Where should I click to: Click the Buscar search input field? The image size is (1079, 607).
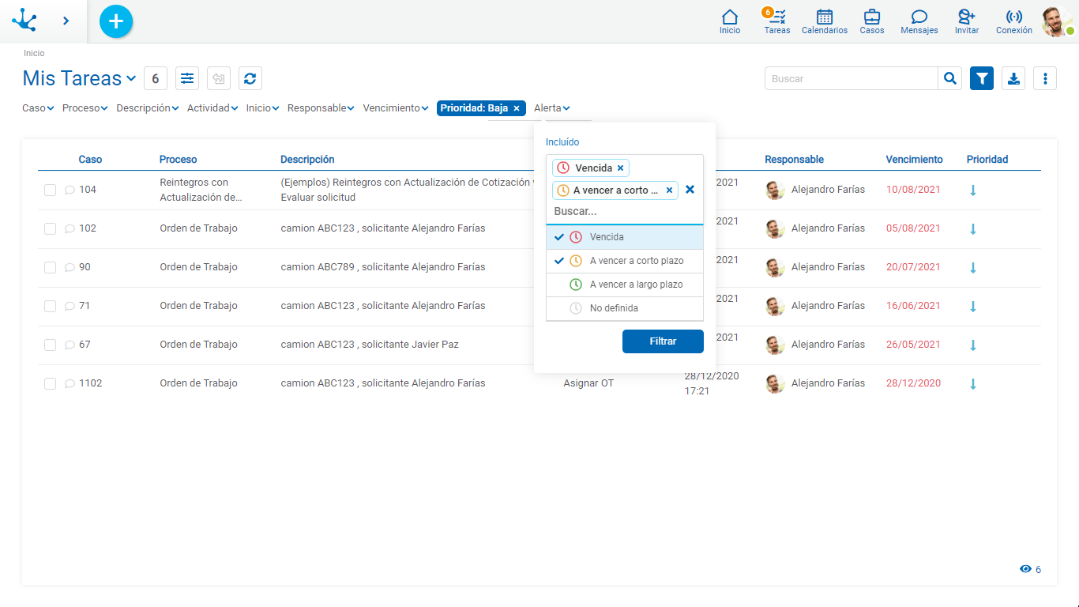click(851, 78)
